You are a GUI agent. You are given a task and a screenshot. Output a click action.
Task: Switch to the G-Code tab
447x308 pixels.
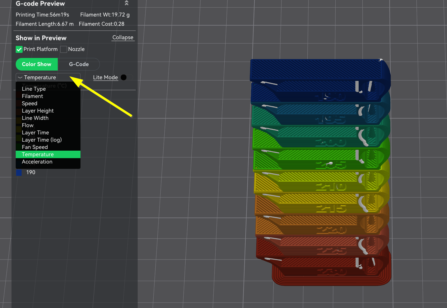click(x=79, y=64)
